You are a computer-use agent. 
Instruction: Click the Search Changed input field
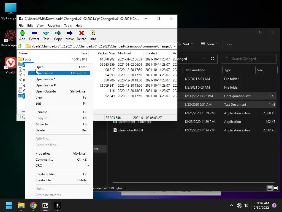249,59
